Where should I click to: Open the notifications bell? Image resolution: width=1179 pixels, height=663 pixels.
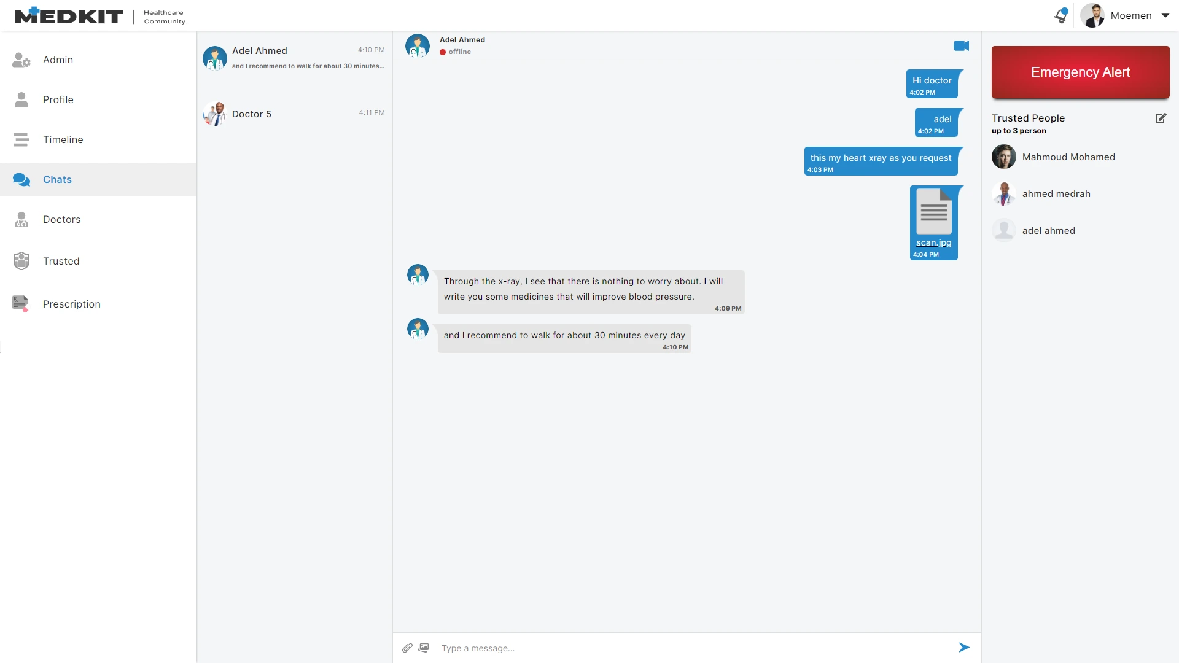click(1060, 15)
